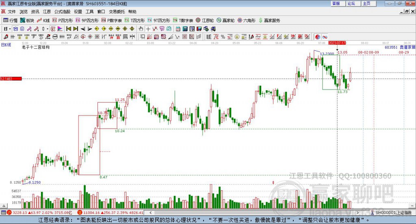This screenshot has width=416, height=224.
Task: Open the 公式选股 menu
Action: pyautogui.click(x=62, y=12)
